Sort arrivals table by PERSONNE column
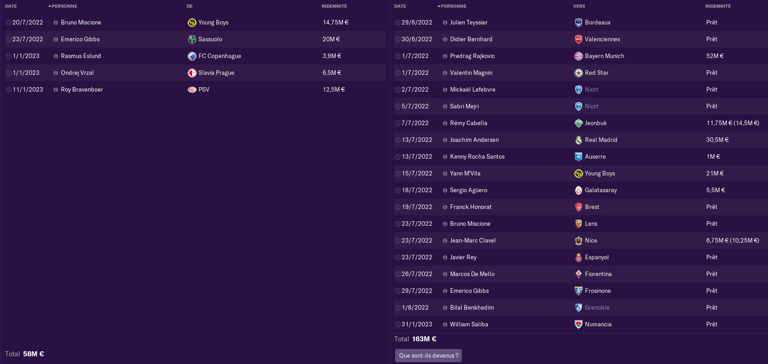 (x=64, y=6)
